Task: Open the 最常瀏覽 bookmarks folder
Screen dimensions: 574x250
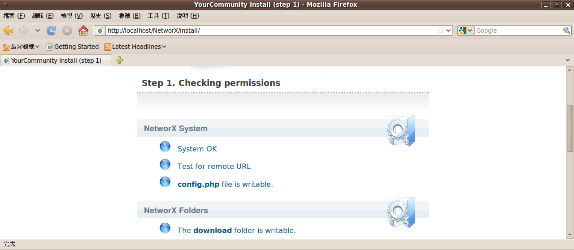Action: pyautogui.click(x=21, y=47)
